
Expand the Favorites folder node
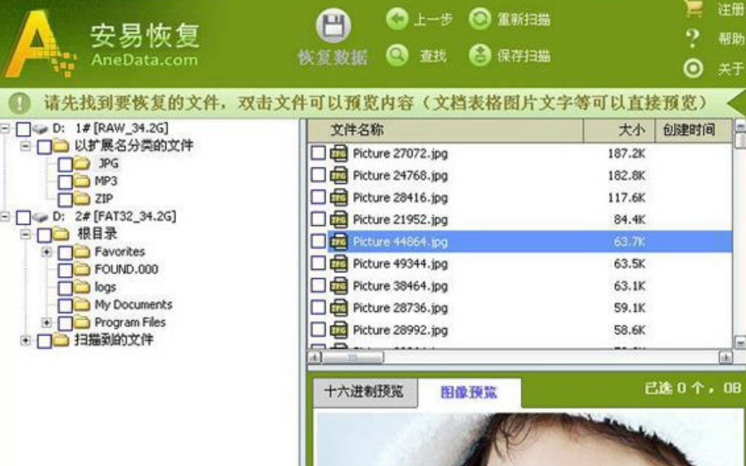47,251
